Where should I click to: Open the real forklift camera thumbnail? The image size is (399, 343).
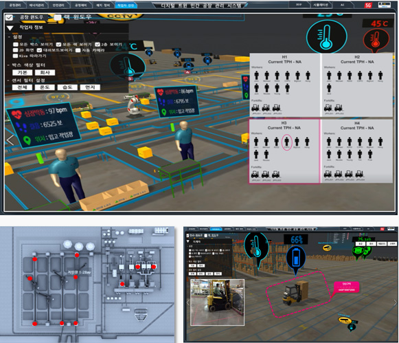218,302
